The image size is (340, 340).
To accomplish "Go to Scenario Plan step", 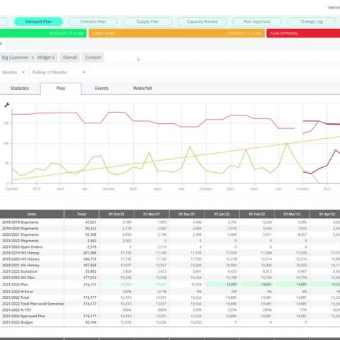I will click(93, 21).
